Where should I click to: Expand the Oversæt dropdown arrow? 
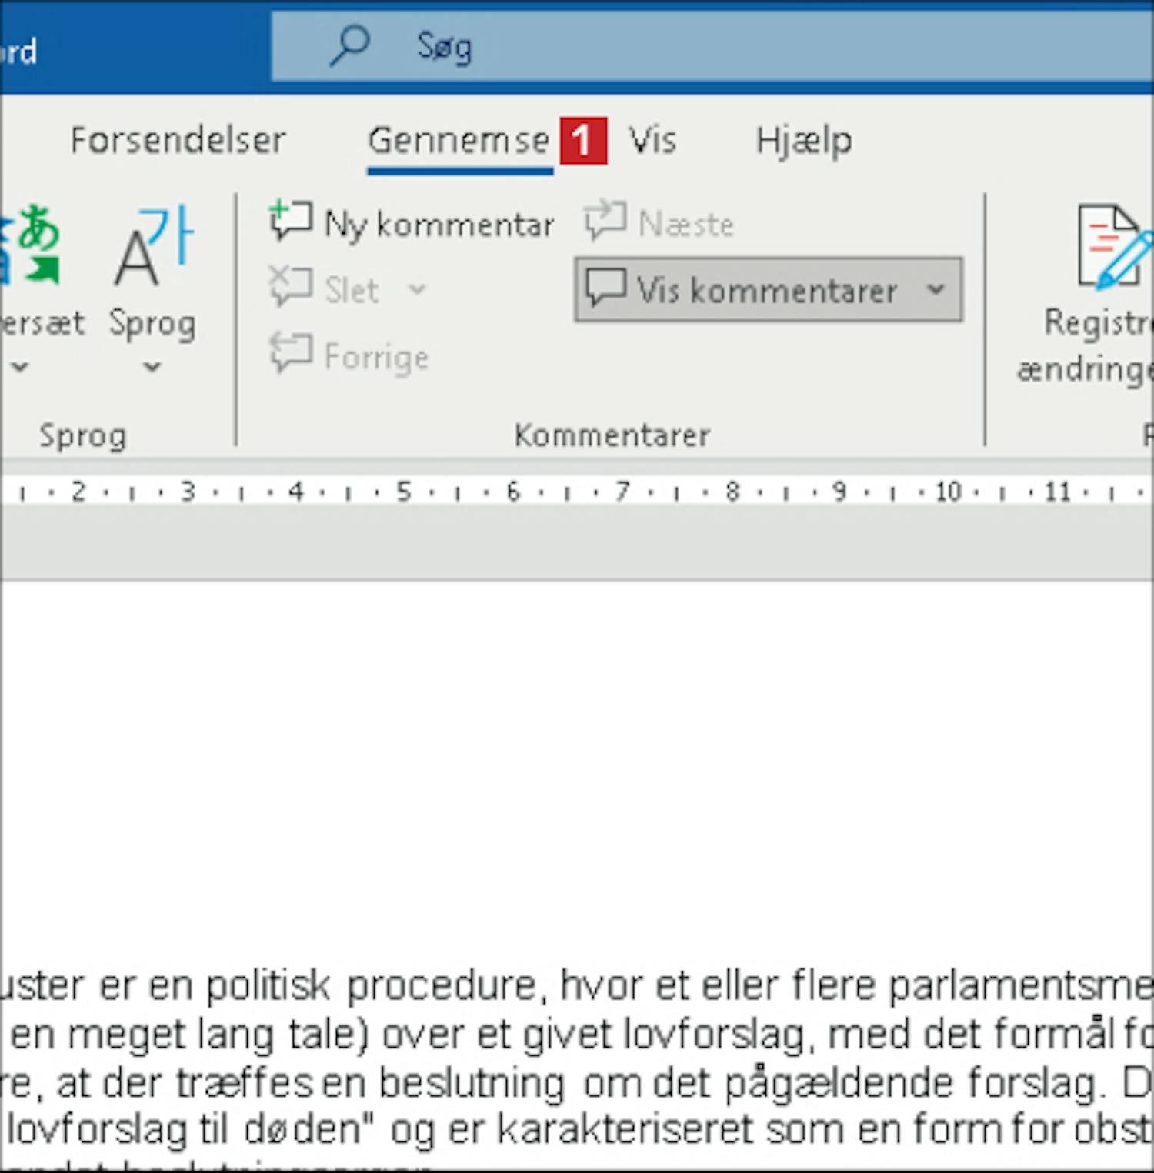click(x=20, y=367)
